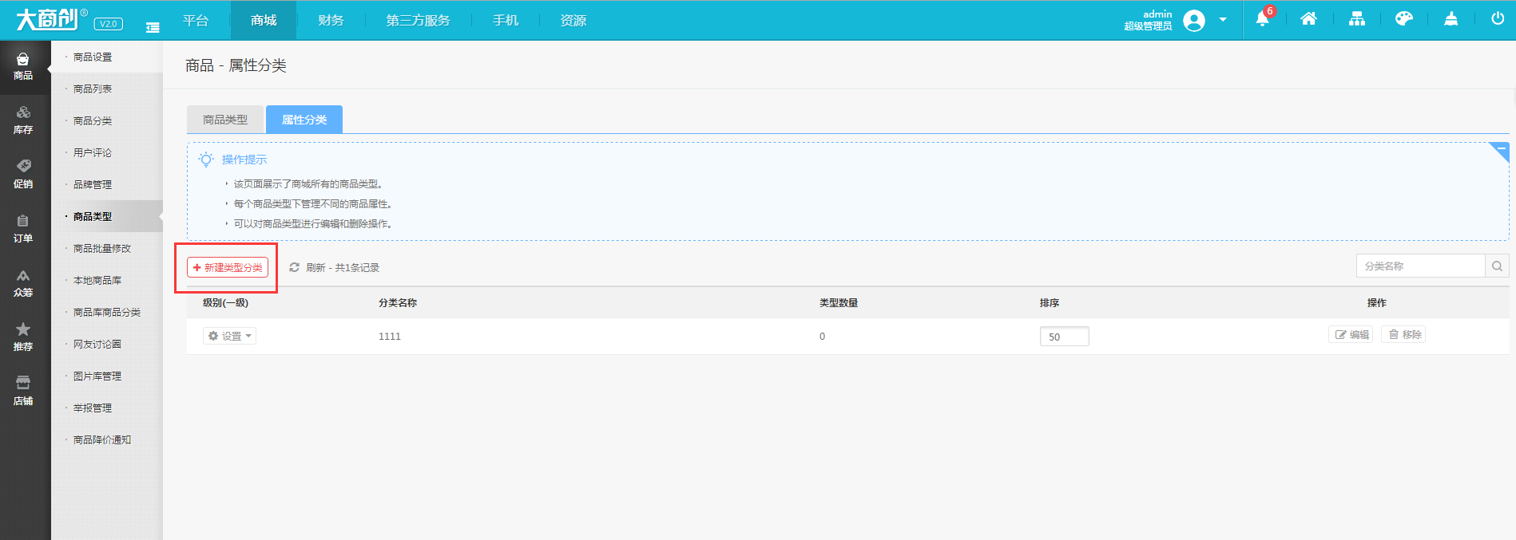
Task: Open the 促销 sidebar section
Action: [x=23, y=175]
